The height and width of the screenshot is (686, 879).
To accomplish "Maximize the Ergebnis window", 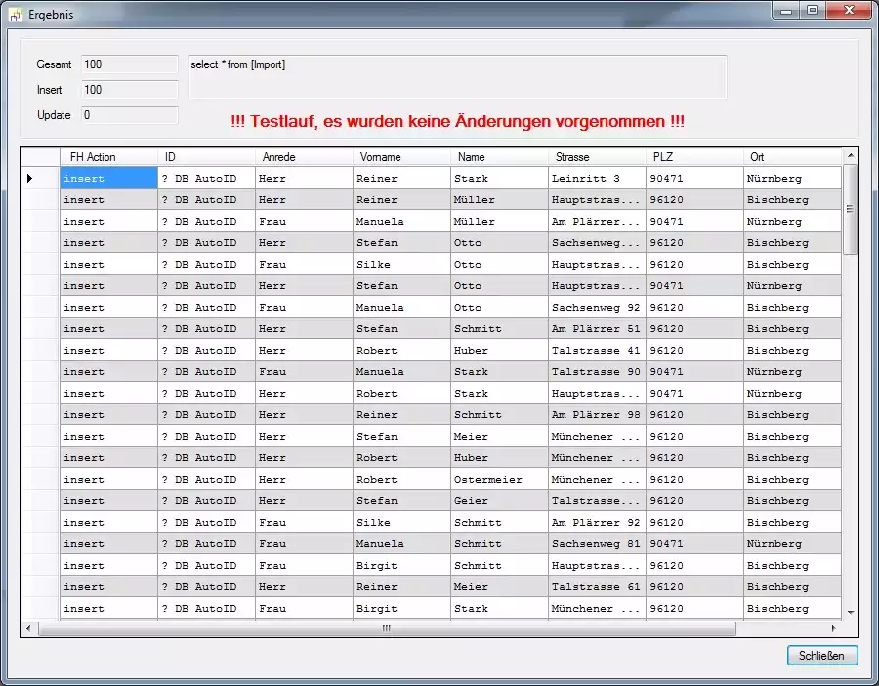I will [x=813, y=10].
